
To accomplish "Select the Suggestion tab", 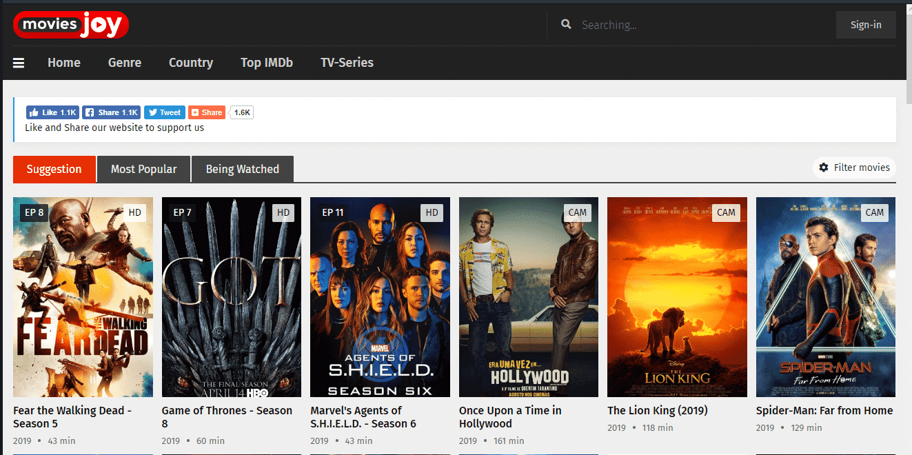I will click(x=54, y=169).
